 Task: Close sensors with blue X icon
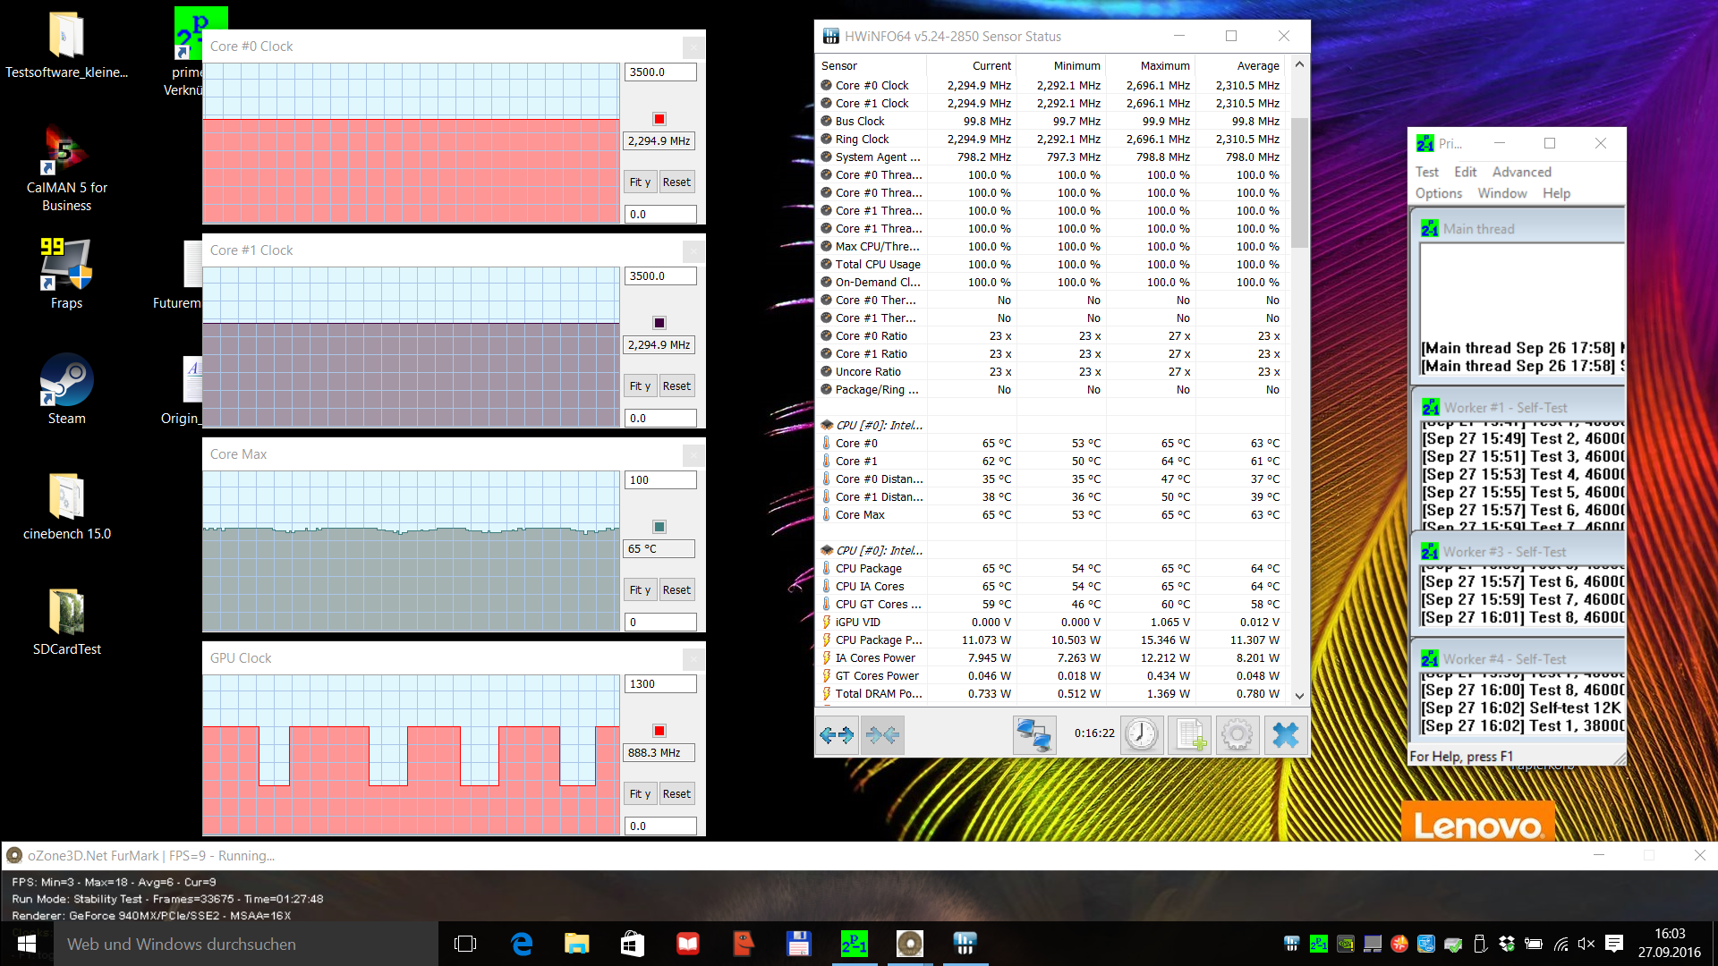[x=1286, y=735]
